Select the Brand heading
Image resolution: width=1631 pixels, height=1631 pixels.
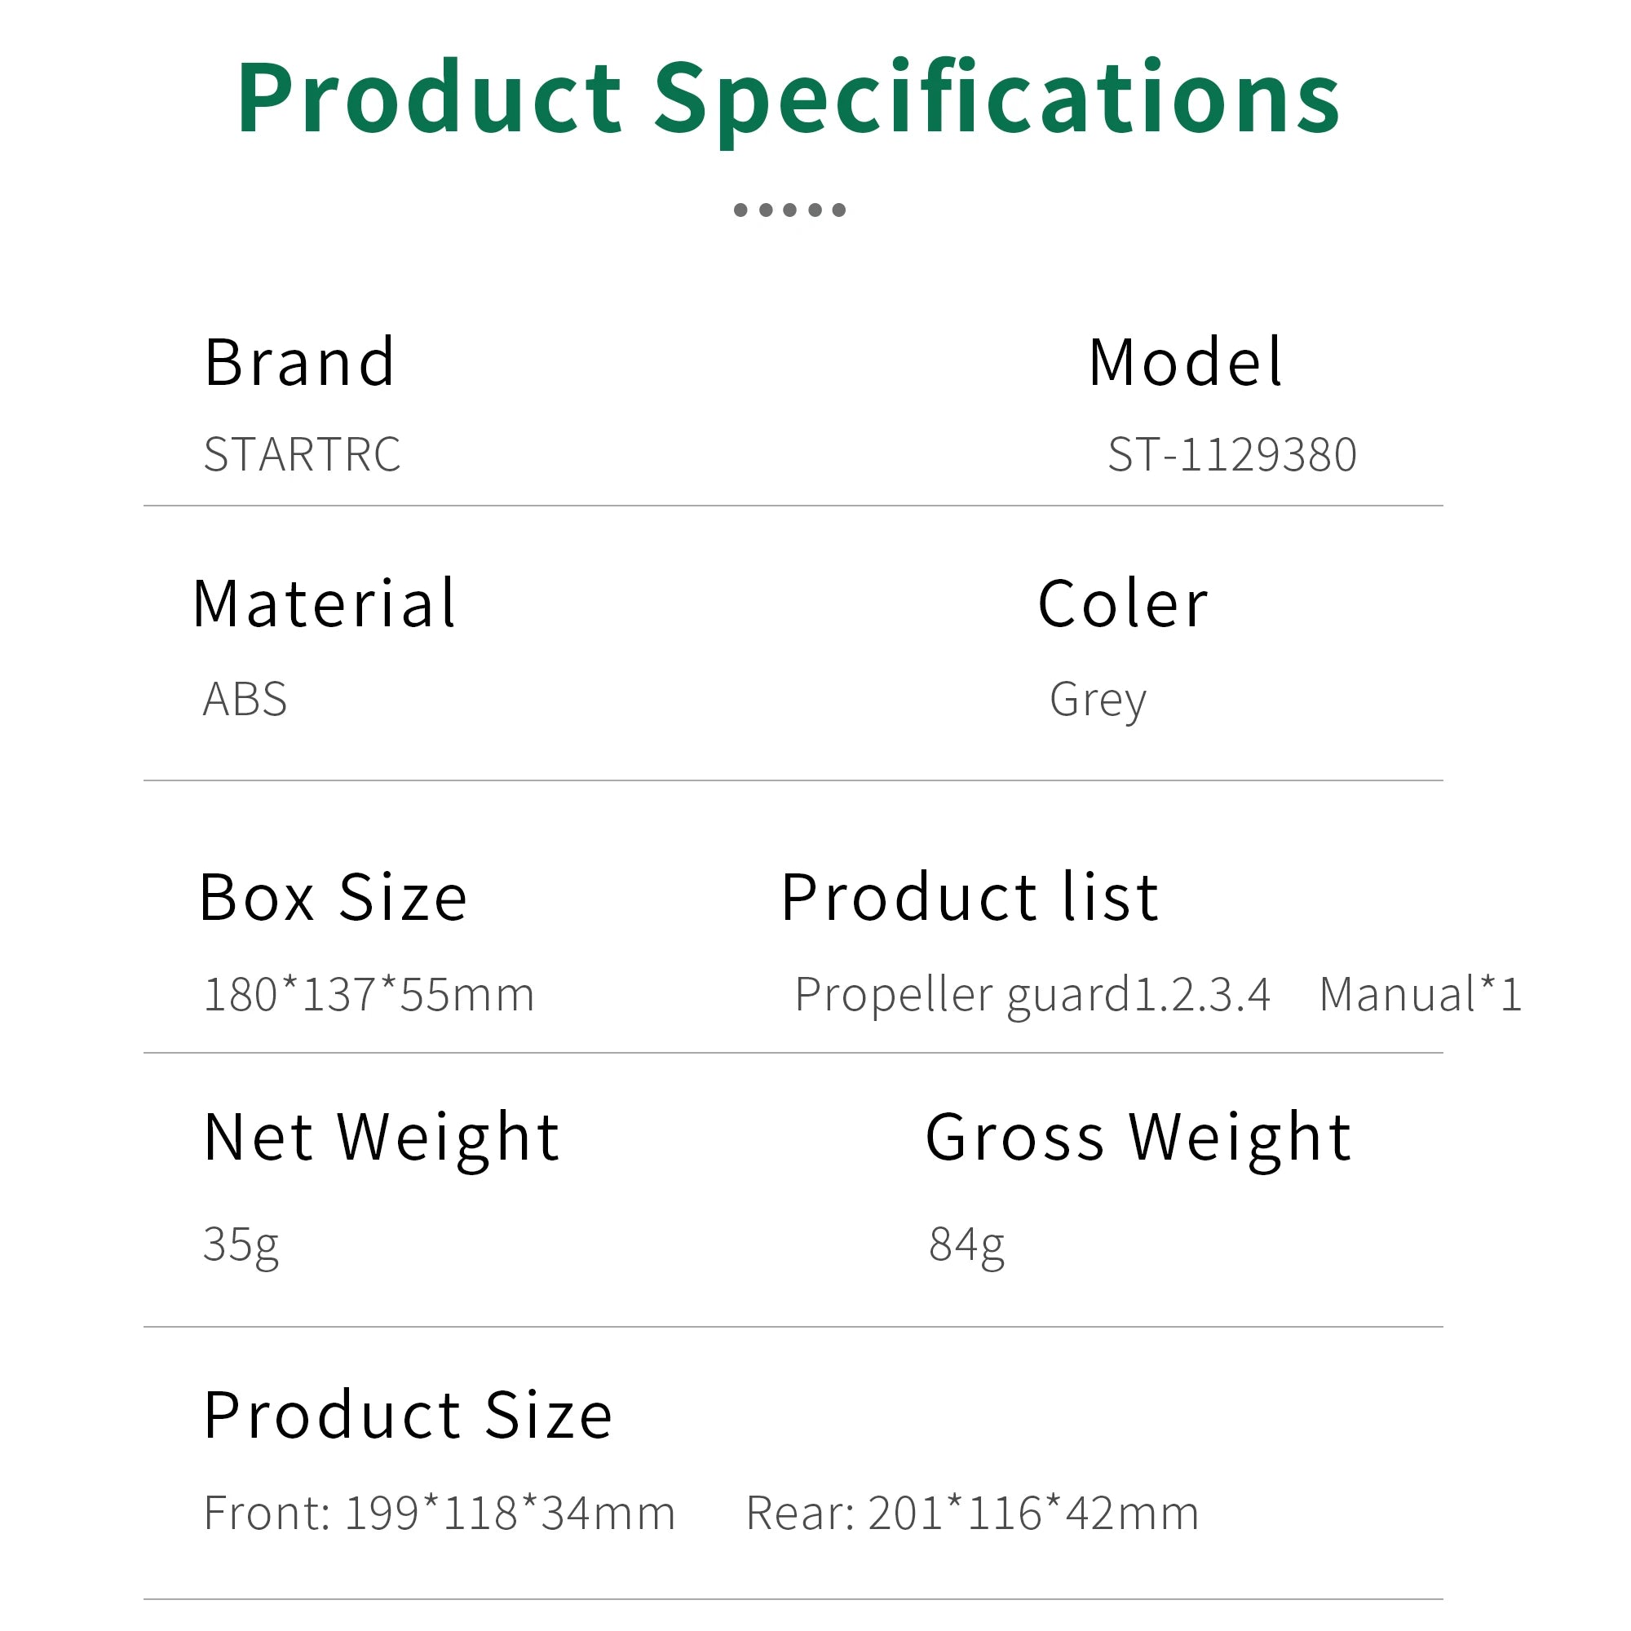coord(299,362)
